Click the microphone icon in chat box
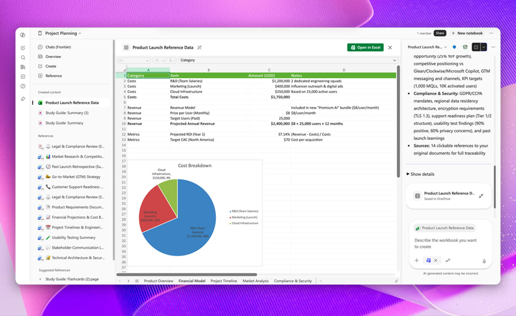The image size is (516, 316). pos(484,261)
